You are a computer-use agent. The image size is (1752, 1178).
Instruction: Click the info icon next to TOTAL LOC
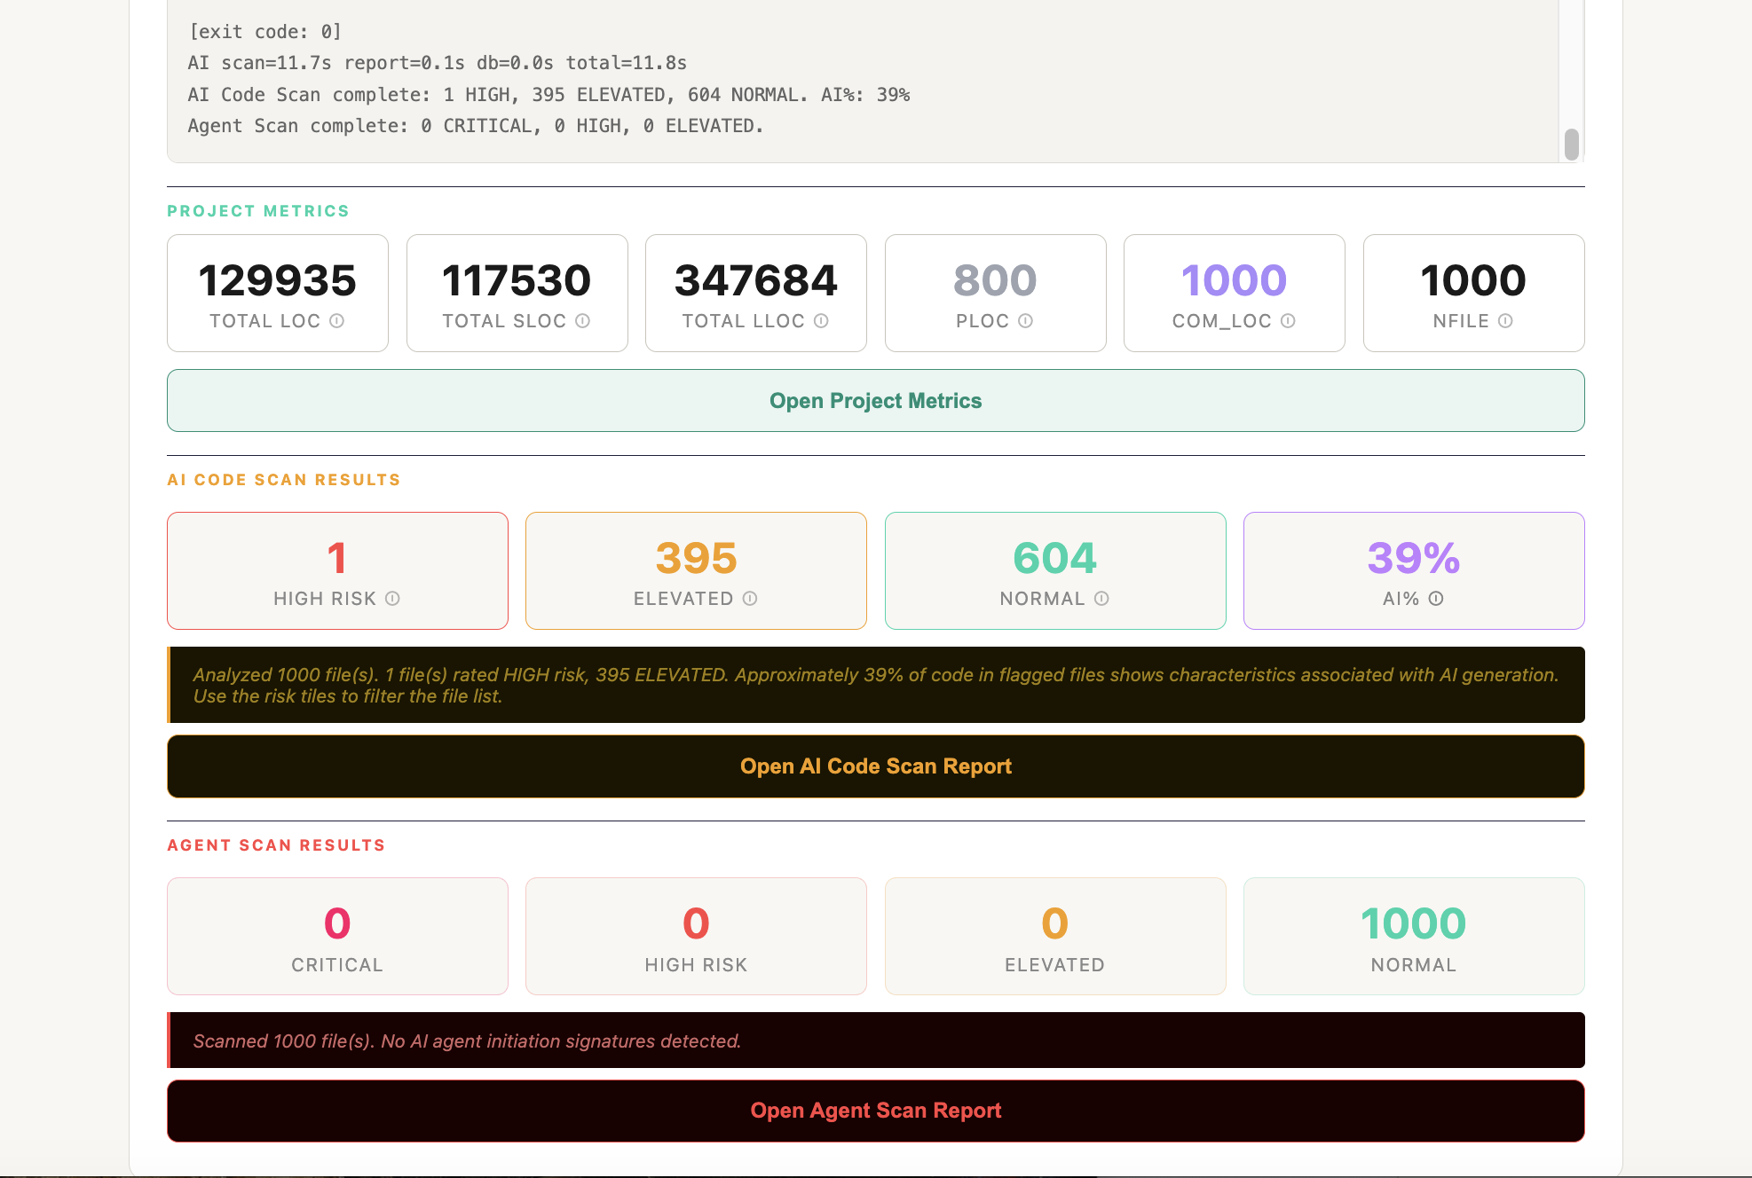[337, 321]
